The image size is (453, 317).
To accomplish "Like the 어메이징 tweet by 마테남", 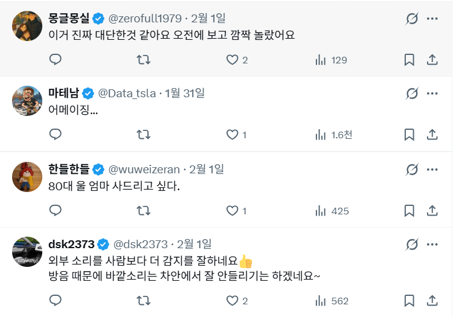I will pyautogui.click(x=233, y=135).
